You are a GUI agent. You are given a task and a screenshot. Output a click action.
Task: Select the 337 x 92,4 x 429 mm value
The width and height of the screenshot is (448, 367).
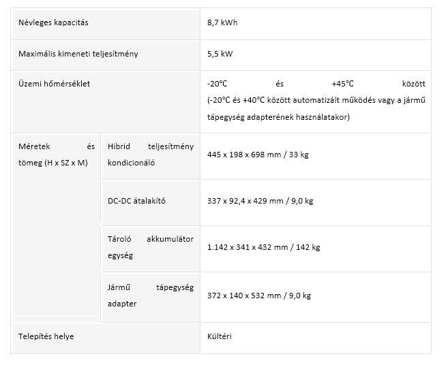tap(260, 201)
